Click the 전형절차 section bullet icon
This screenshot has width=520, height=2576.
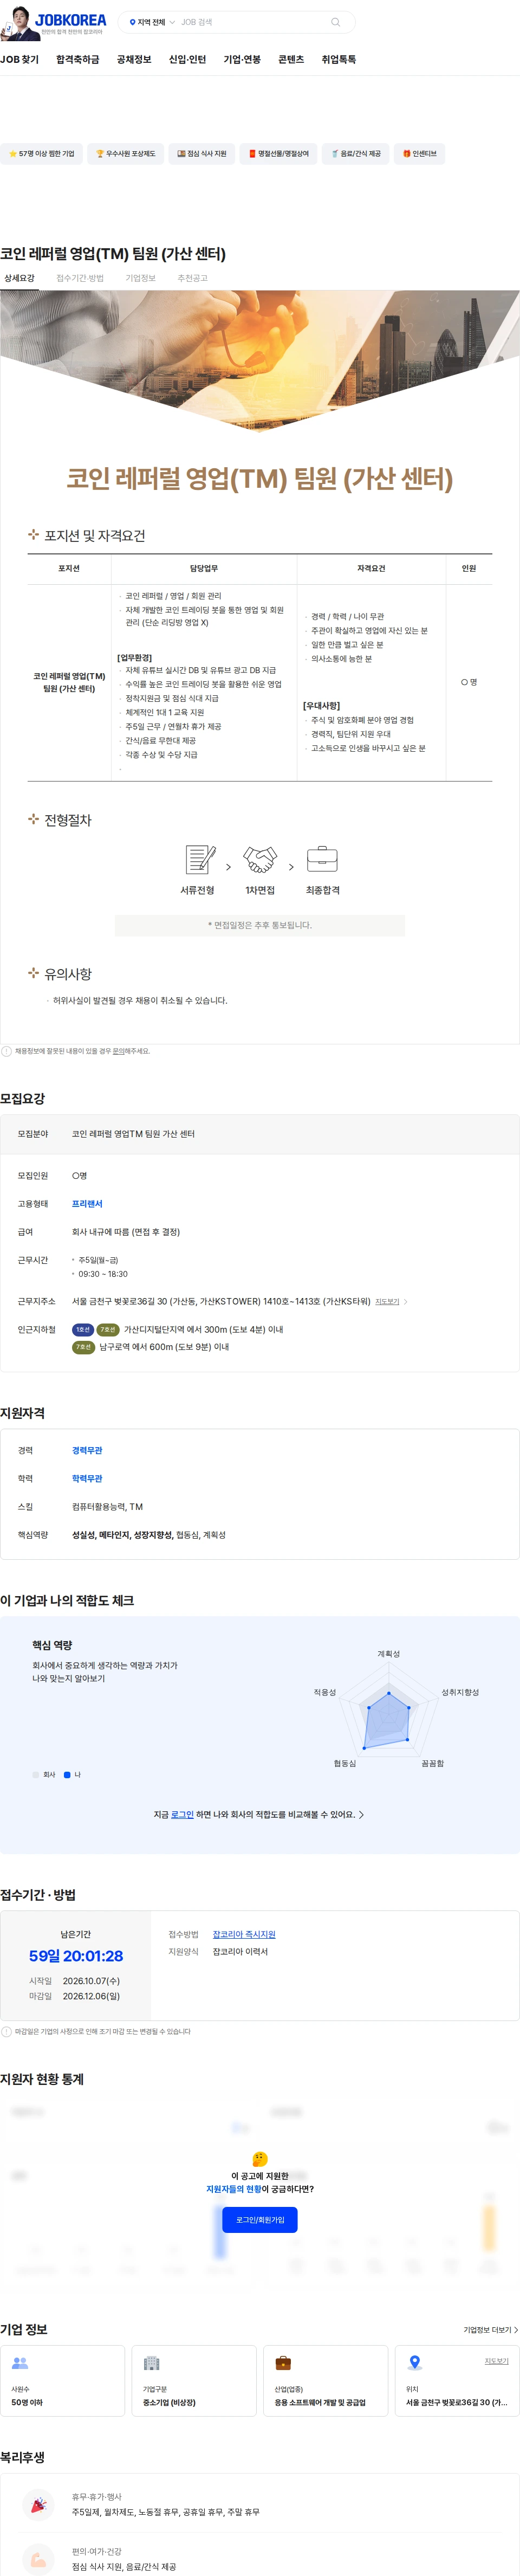coord(33,819)
